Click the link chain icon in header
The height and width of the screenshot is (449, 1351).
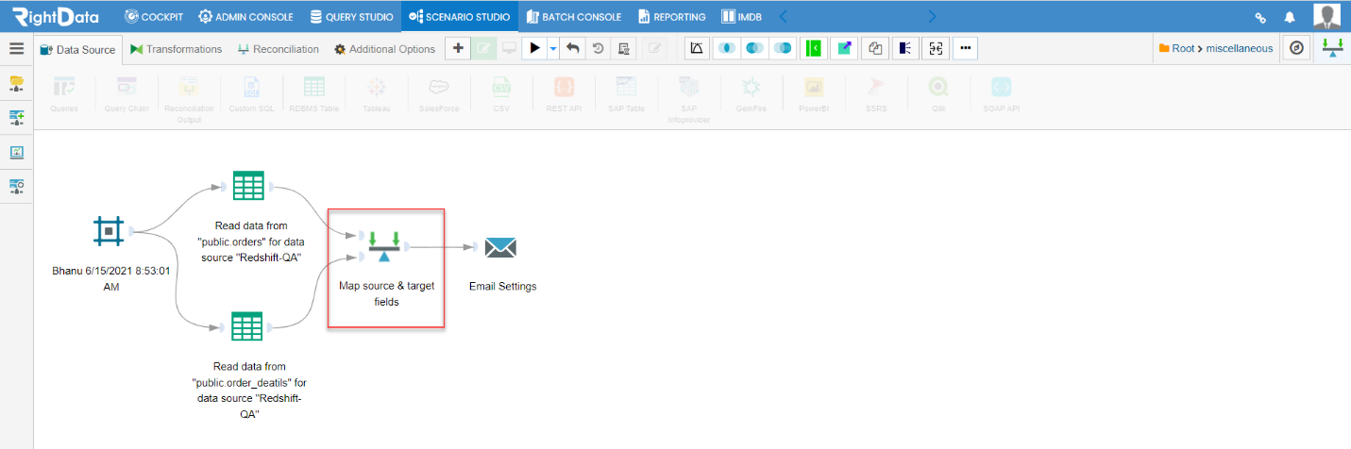(x=1259, y=17)
